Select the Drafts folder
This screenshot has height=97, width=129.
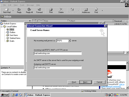(x=12, y=41)
